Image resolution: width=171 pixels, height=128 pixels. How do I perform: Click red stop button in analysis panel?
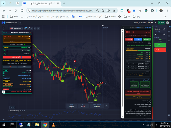(129, 39)
